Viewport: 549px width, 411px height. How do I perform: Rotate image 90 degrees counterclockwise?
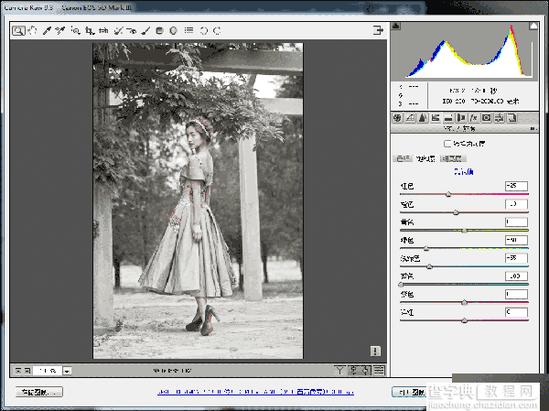[203, 31]
